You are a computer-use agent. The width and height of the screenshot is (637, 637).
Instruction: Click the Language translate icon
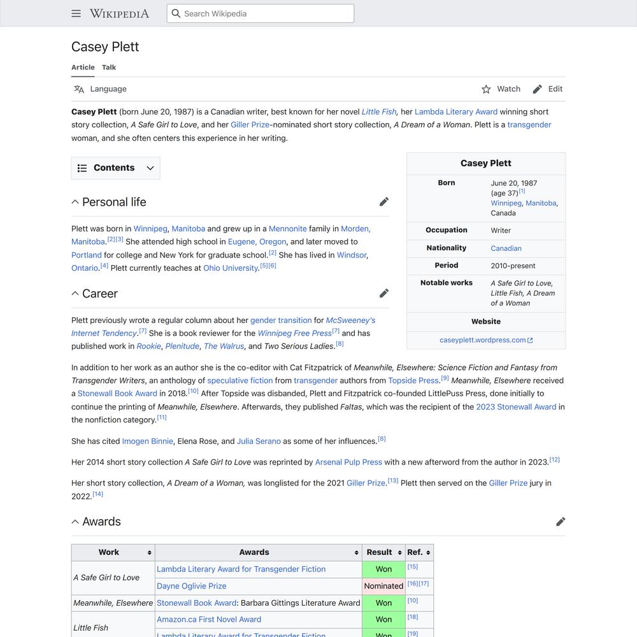click(79, 89)
